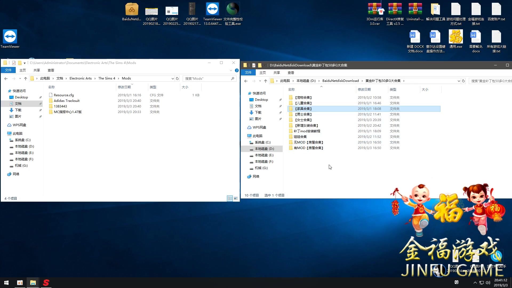
Task: Toggle properties checkmark in Mods quick access toolbar
Action: pos(14,63)
